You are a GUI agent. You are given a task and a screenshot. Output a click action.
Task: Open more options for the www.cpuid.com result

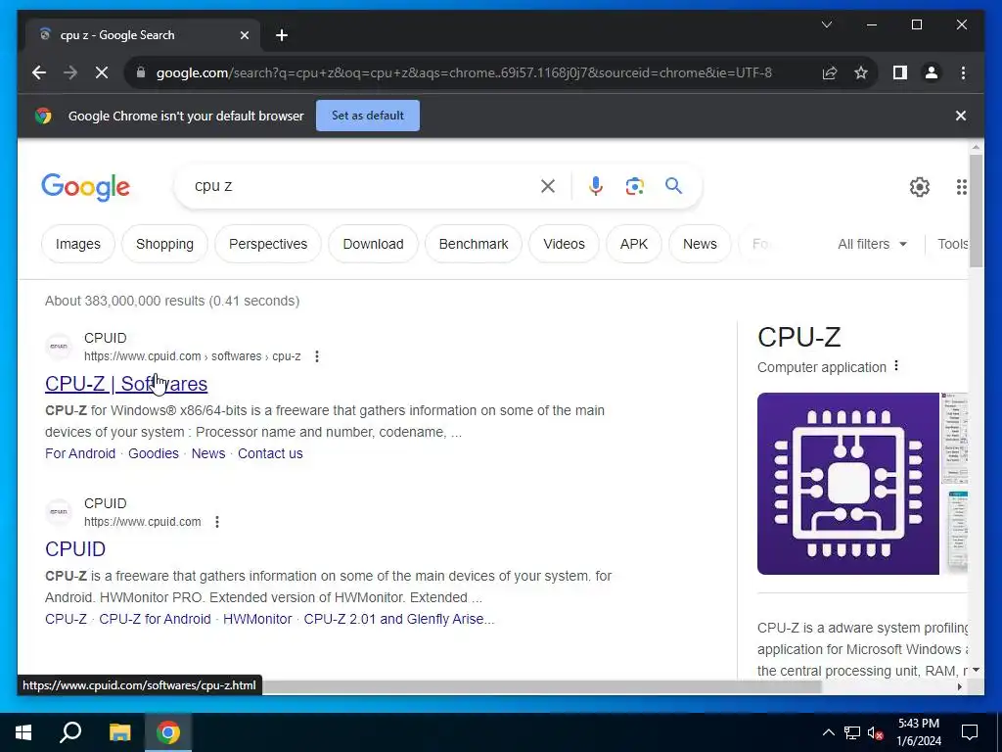pos(217,522)
